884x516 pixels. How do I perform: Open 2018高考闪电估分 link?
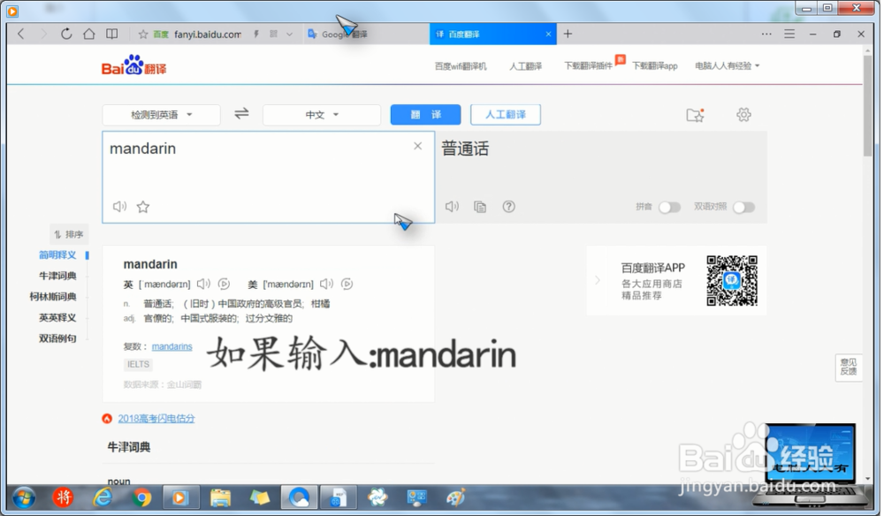pos(156,418)
